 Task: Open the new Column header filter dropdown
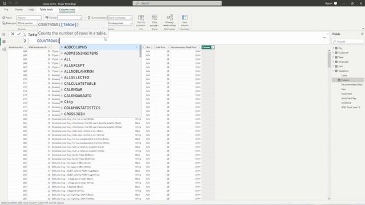[x=213, y=47]
